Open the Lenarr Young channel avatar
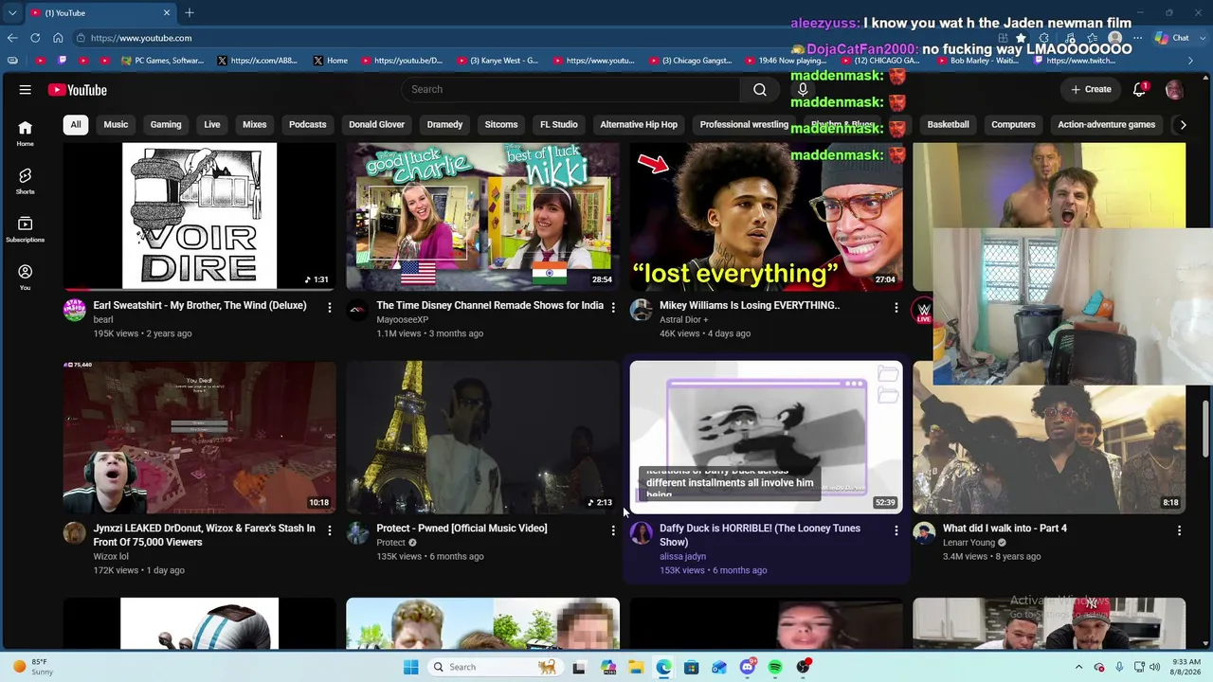 924,532
